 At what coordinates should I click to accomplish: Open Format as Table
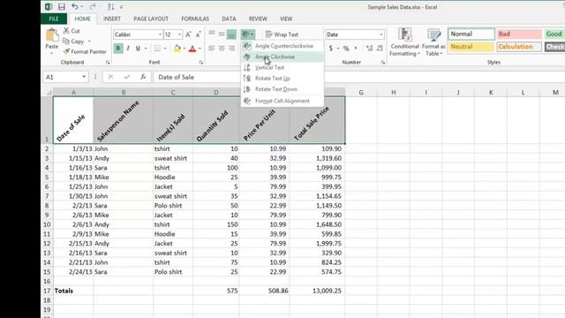pos(433,42)
